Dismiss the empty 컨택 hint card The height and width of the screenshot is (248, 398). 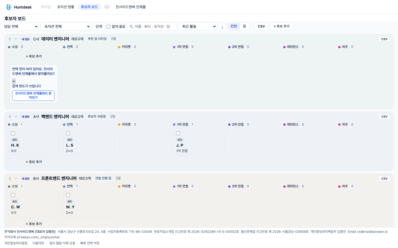point(14,81)
